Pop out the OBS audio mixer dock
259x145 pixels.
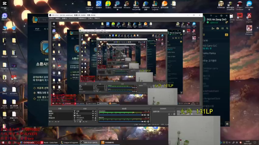pos(150,109)
